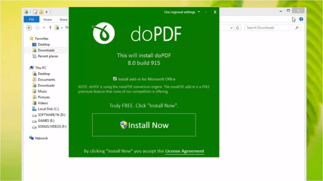Click the Install Now button
Image resolution: width=323 pixels, height=181 pixels.
[x=144, y=125]
